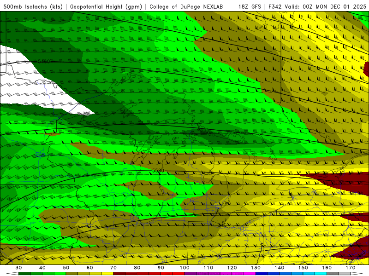Pick the magenta swatch left of 130
Viewport: 369px width, 276px height.
250,274
